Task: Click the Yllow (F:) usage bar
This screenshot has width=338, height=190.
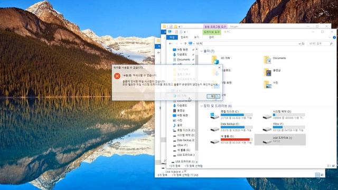Action: point(289,127)
